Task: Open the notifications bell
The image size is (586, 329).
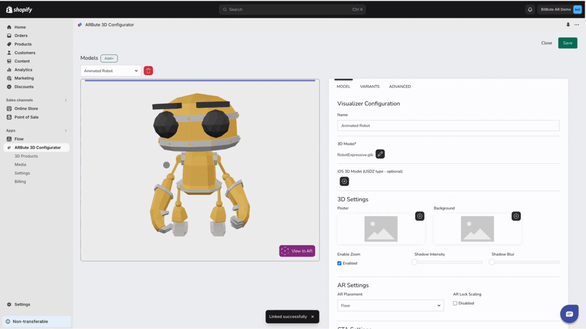Action: click(530, 9)
